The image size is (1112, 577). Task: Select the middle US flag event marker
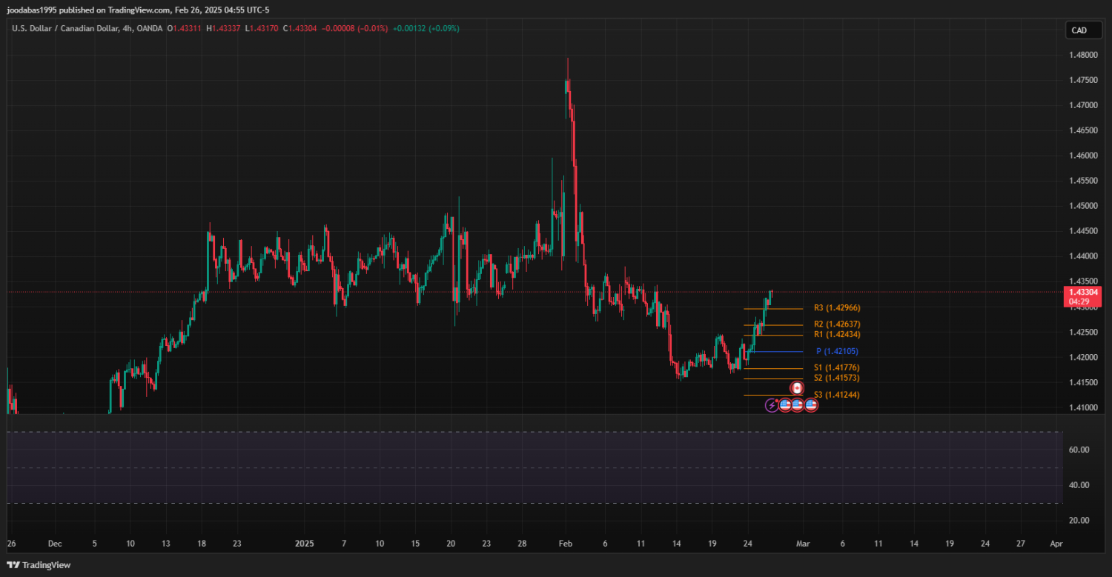[797, 405]
